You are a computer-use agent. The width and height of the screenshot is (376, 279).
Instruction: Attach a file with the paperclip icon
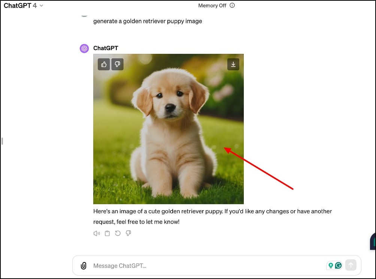(x=84, y=266)
